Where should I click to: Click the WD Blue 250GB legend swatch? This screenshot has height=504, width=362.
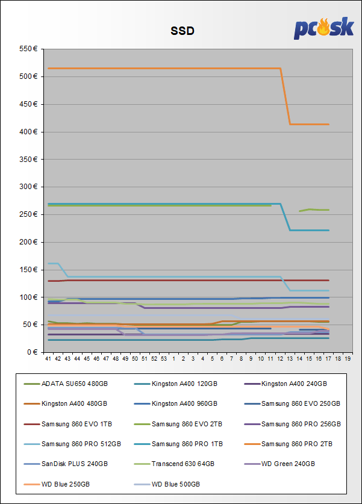32,484
